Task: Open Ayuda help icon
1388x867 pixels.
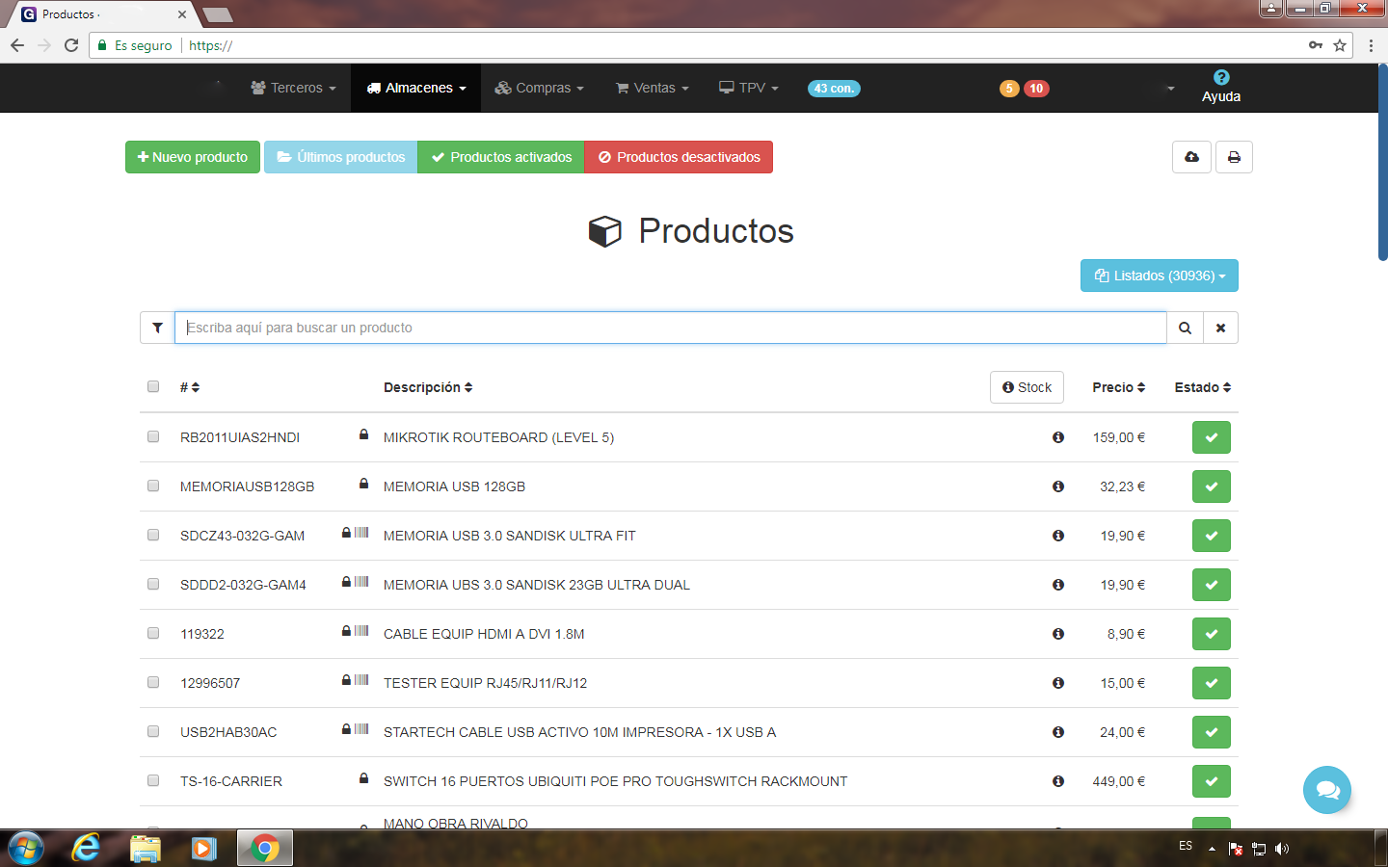Action: point(1220,78)
